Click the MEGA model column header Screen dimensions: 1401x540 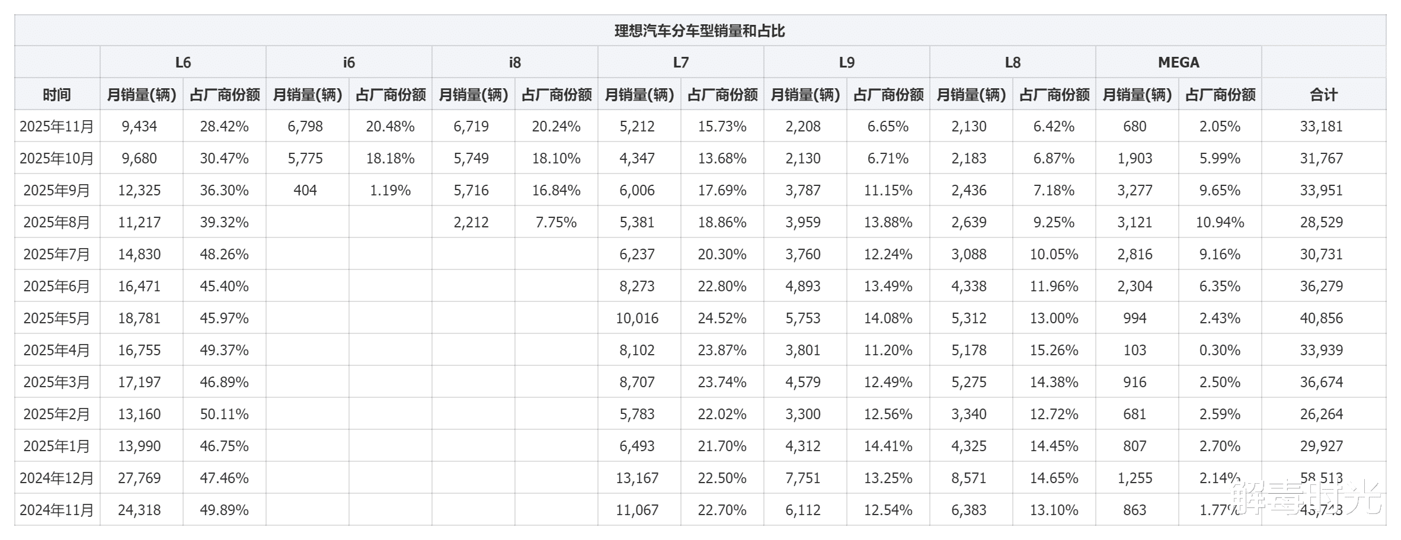point(1179,62)
